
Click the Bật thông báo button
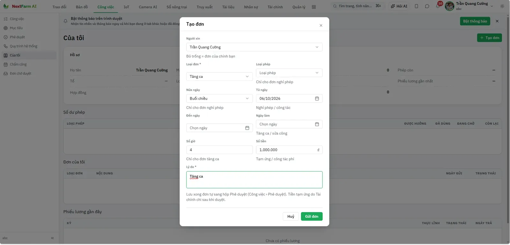coord(475,21)
